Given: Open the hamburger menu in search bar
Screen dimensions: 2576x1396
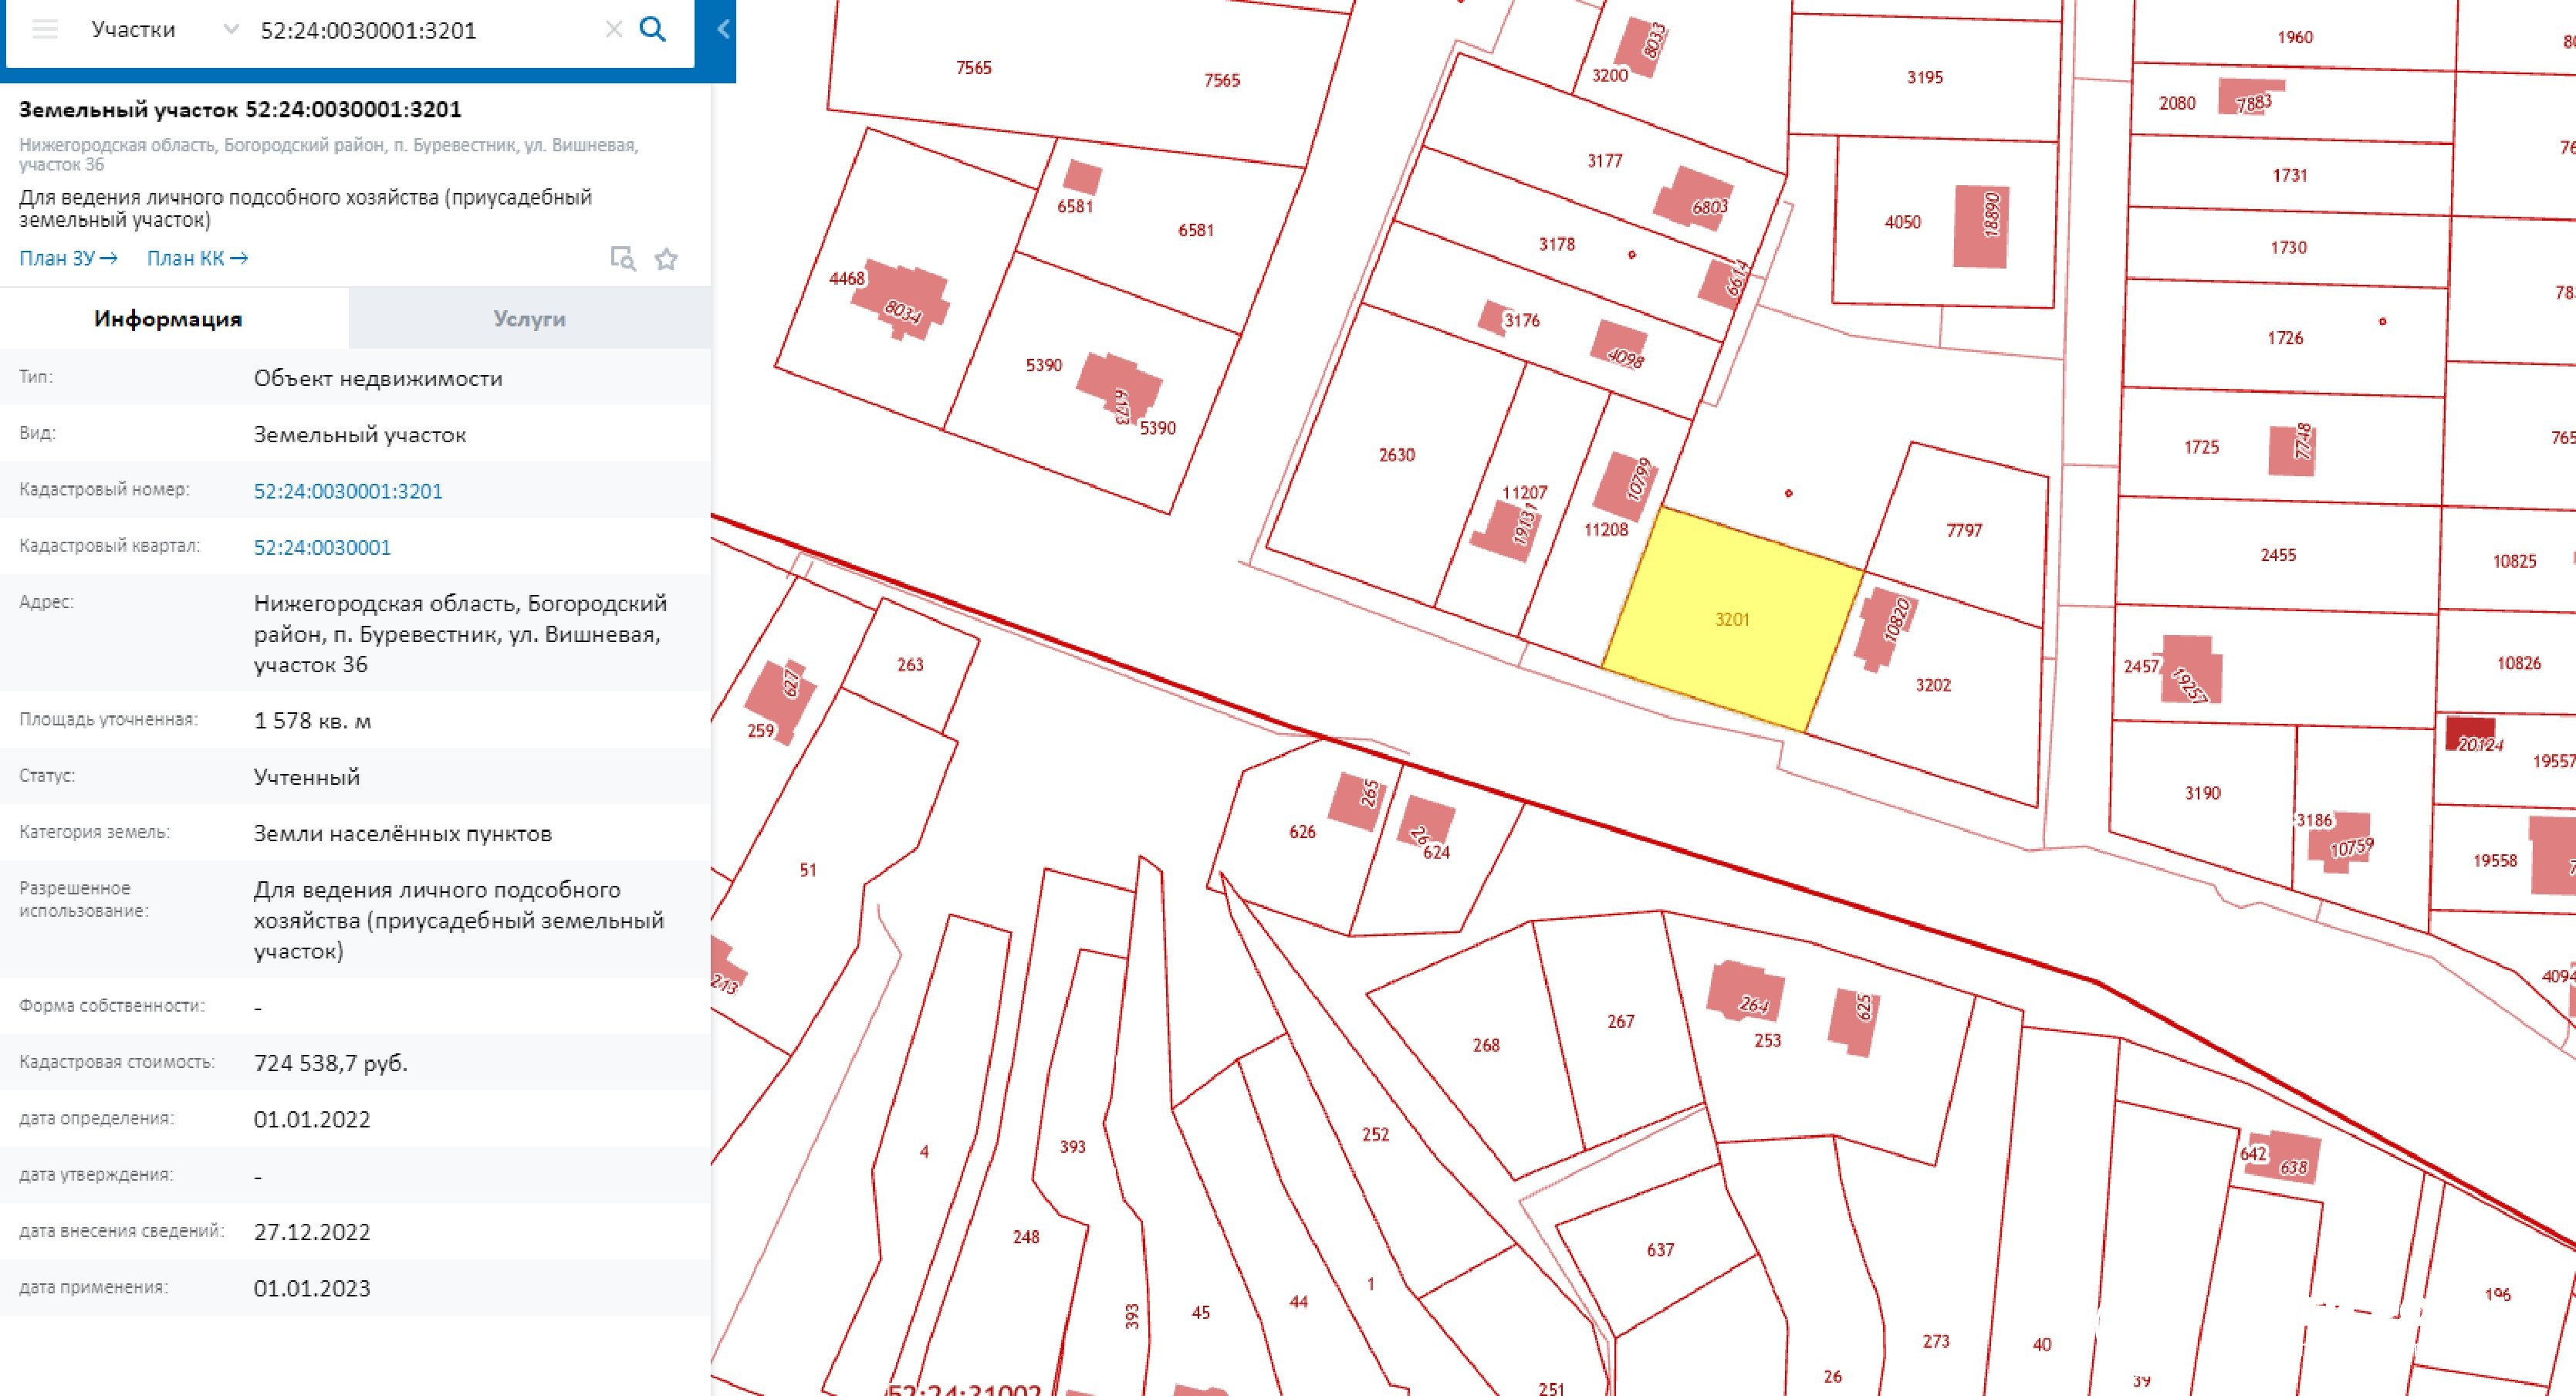Looking at the screenshot, I should (45, 29).
